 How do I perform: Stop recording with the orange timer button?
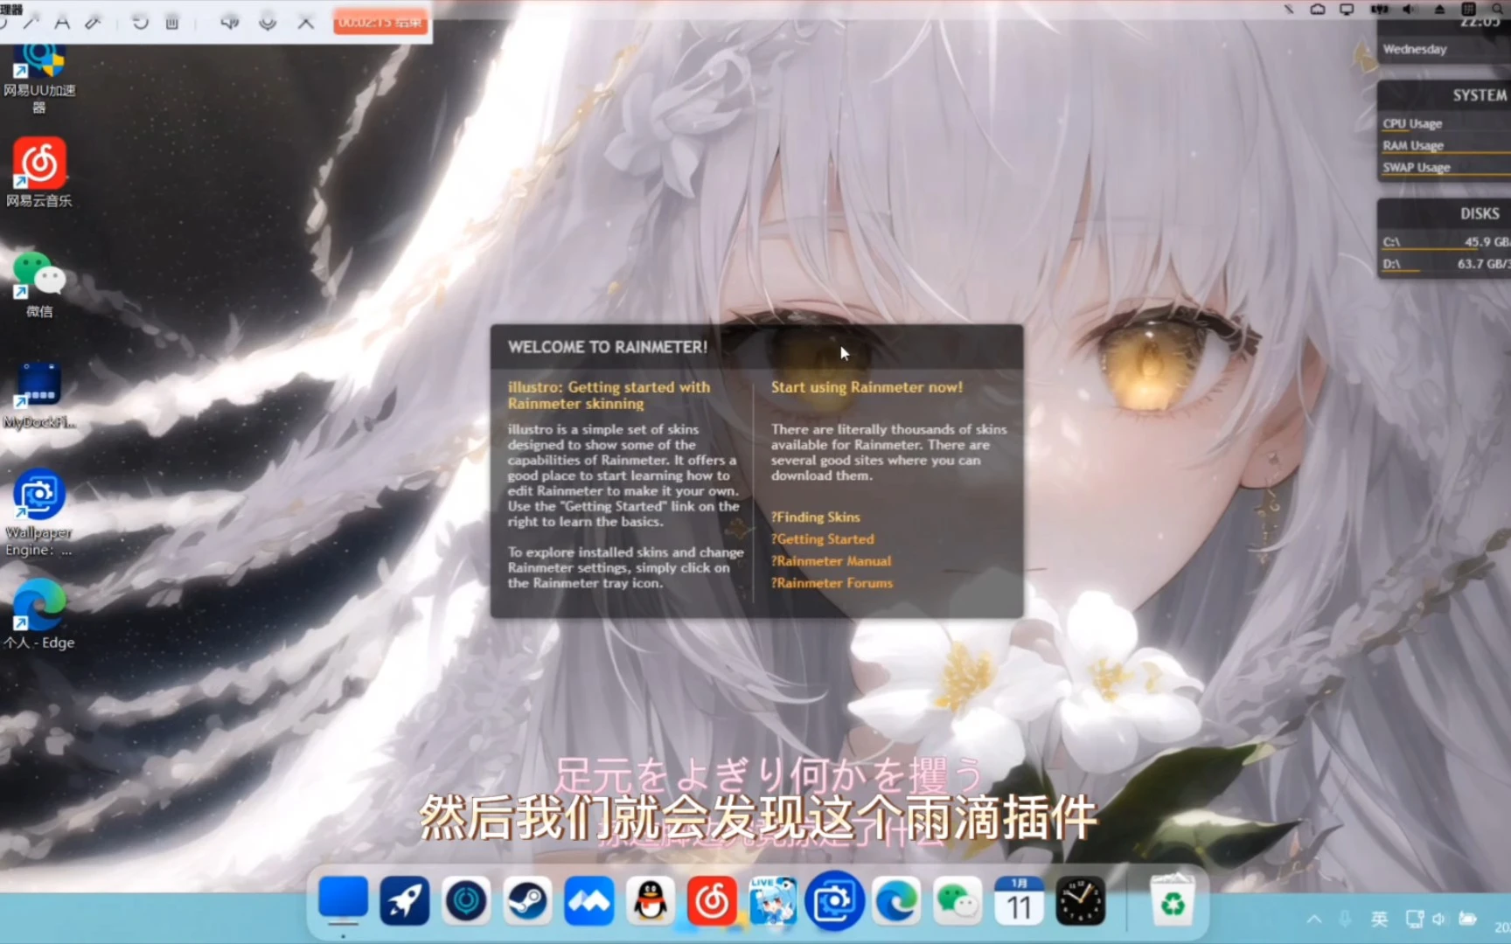click(x=380, y=22)
